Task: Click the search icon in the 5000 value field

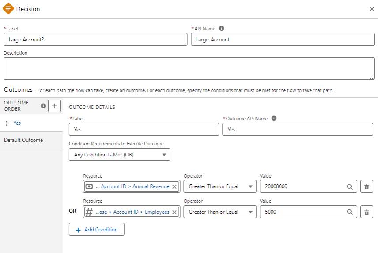Action: point(350,212)
